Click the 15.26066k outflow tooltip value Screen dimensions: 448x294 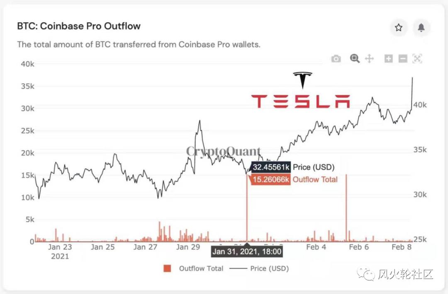[271, 179]
